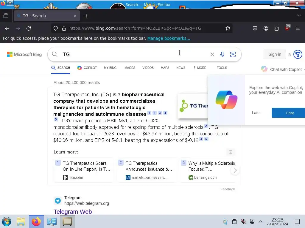Close the TG - Search tab
Image resolution: width=305 pixels, height=228 pixels.
pos(75,16)
